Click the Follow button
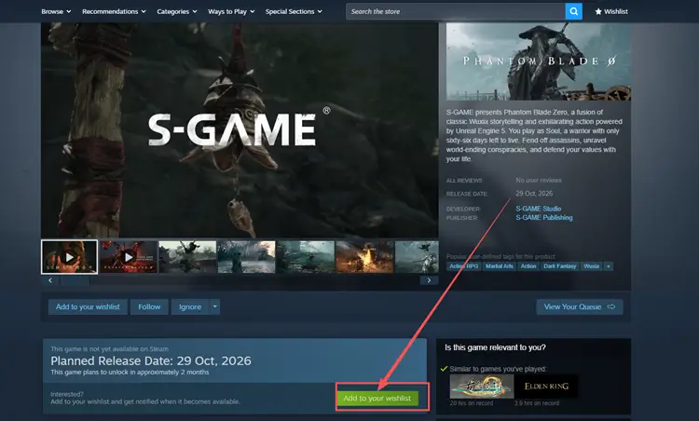The height and width of the screenshot is (421, 699). pos(149,307)
